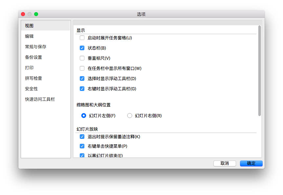The width and height of the screenshot is (283, 195).
Task: Click the green zoom window button
Action: 36,14
